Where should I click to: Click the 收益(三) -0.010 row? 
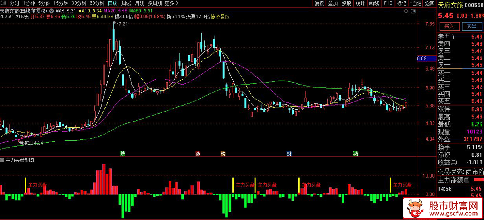click(x=460, y=162)
